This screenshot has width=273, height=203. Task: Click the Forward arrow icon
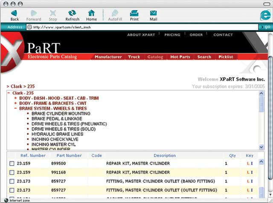(34, 13)
